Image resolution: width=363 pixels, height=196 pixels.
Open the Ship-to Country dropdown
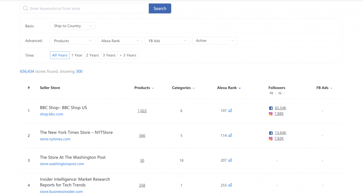click(72, 26)
